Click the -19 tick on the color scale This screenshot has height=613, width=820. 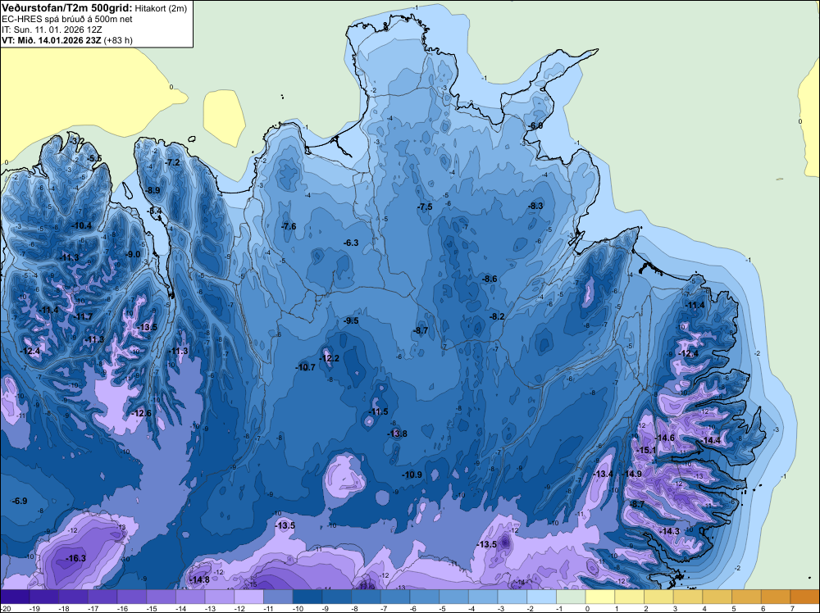(34, 608)
